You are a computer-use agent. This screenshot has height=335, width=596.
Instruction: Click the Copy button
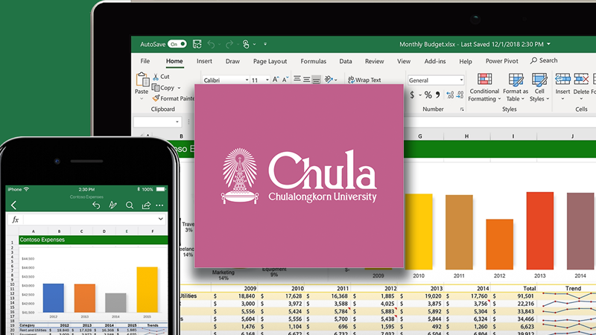163,88
